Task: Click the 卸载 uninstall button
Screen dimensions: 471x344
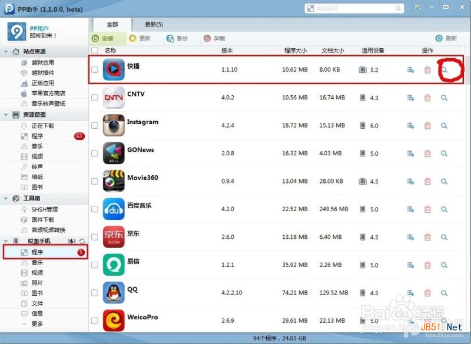Action: (214, 38)
